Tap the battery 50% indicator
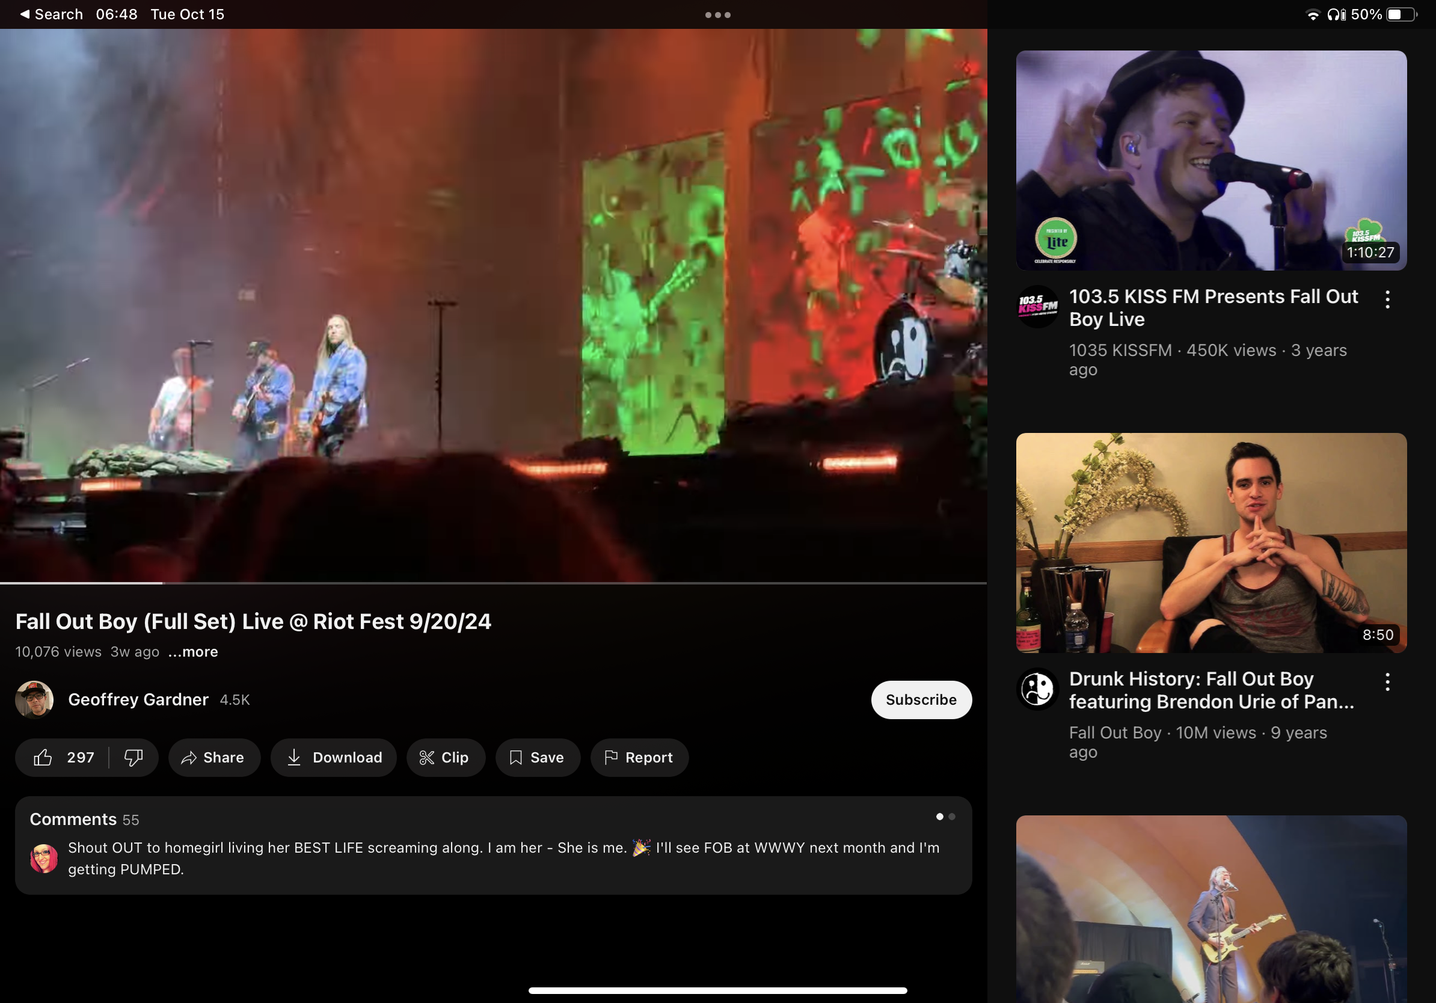 (1384, 14)
